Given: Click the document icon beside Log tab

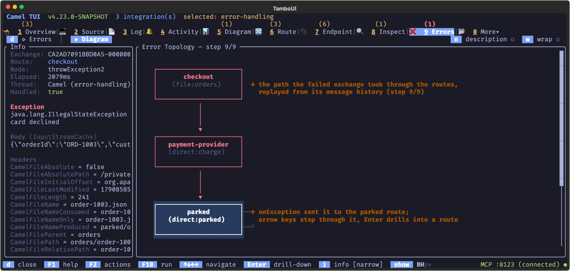Looking at the screenshot, I should point(112,32).
